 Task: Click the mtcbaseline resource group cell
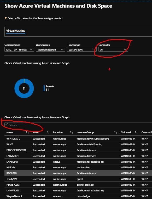(83, 168)
